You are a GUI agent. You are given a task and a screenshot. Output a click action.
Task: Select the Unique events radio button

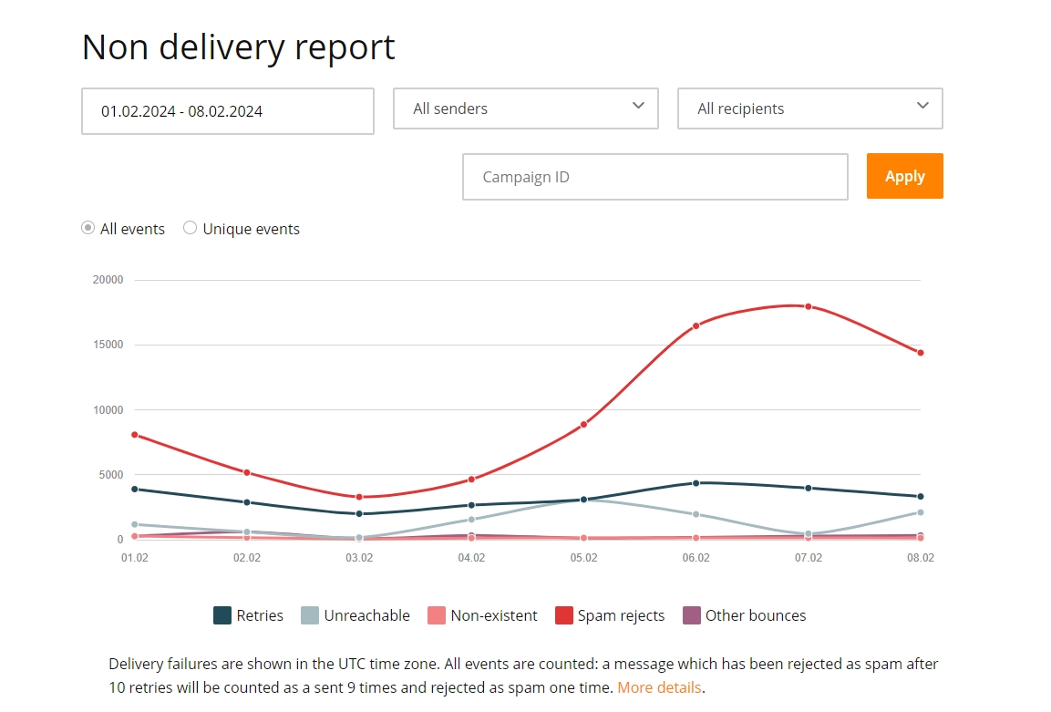tap(191, 228)
